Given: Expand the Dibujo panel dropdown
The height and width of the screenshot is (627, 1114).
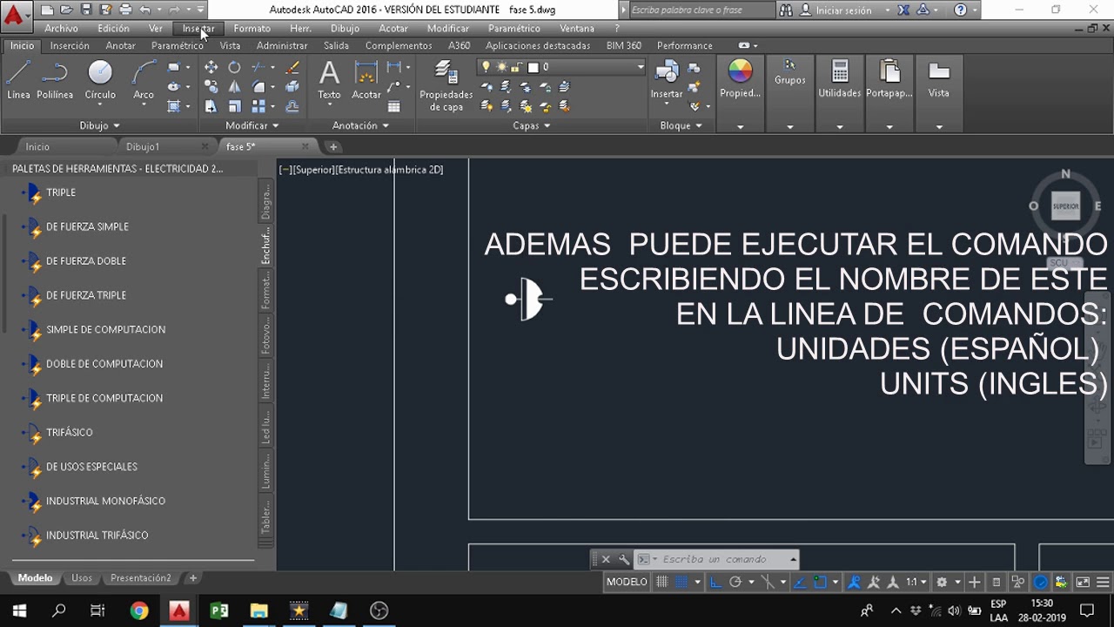Looking at the screenshot, I should (x=99, y=125).
